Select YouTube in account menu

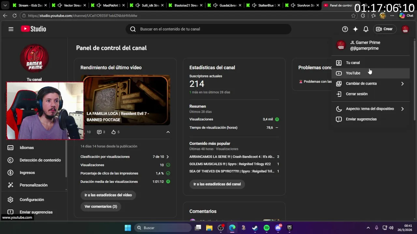[x=371, y=73]
